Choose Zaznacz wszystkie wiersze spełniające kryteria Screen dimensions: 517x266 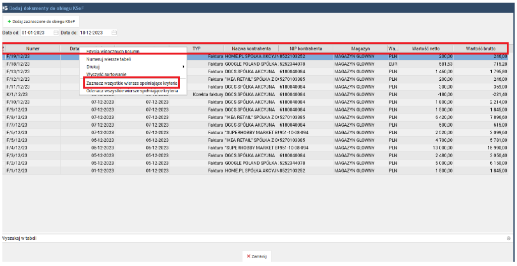click(x=132, y=83)
